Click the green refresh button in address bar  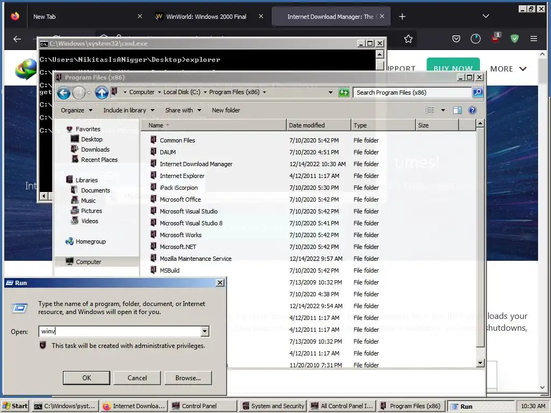344,92
